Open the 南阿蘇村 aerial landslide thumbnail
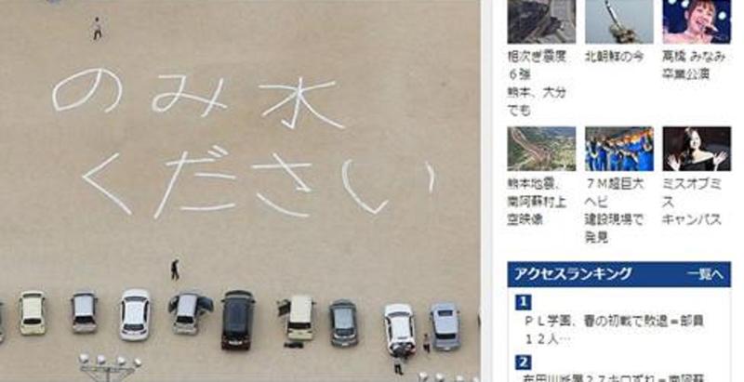 point(541,149)
